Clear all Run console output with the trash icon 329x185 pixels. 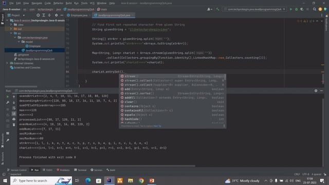(x=14, y=125)
